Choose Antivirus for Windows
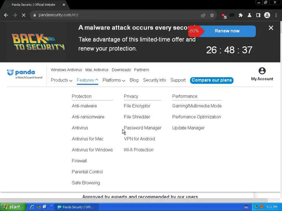Viewport: 282px width, 211px height. 92,150
